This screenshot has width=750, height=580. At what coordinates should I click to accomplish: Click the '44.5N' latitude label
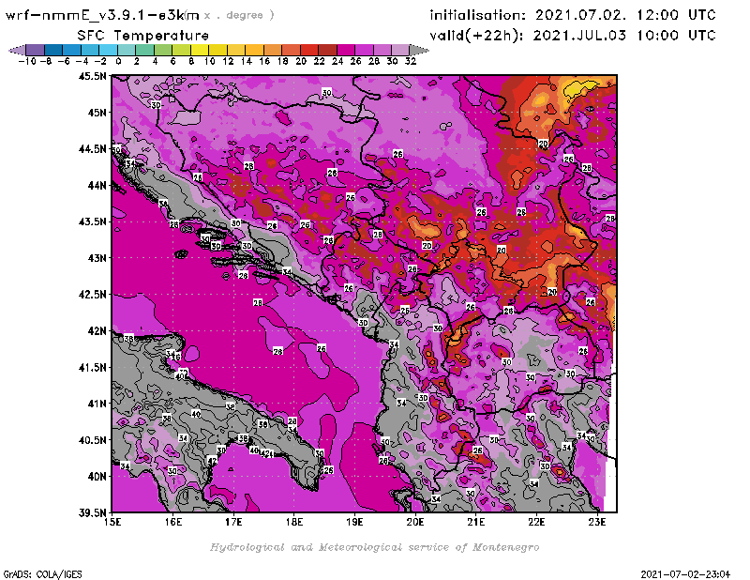92,149
